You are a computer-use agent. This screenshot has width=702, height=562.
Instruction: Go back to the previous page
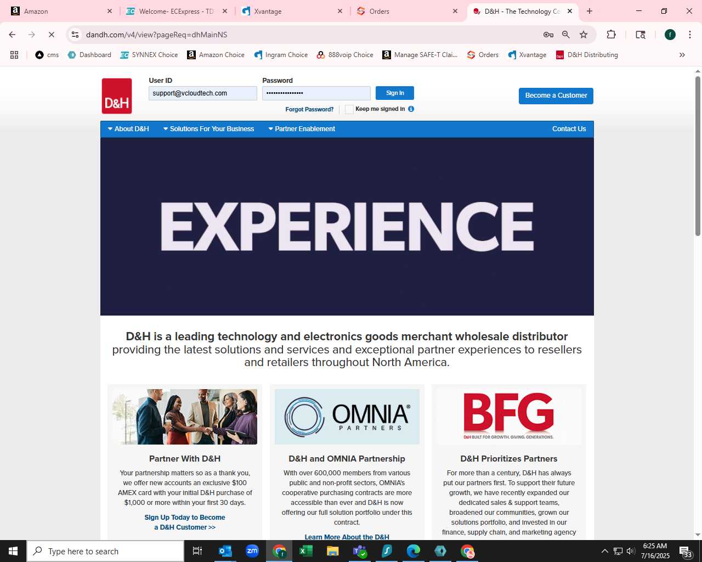coord(12,35)
